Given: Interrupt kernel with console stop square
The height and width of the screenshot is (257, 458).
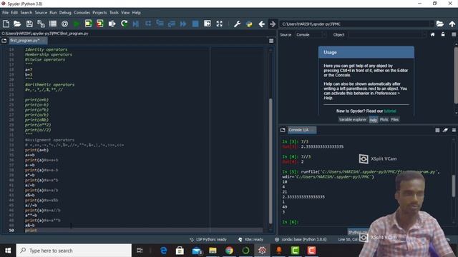Looking at the screenshot, I should pos(437,130).
